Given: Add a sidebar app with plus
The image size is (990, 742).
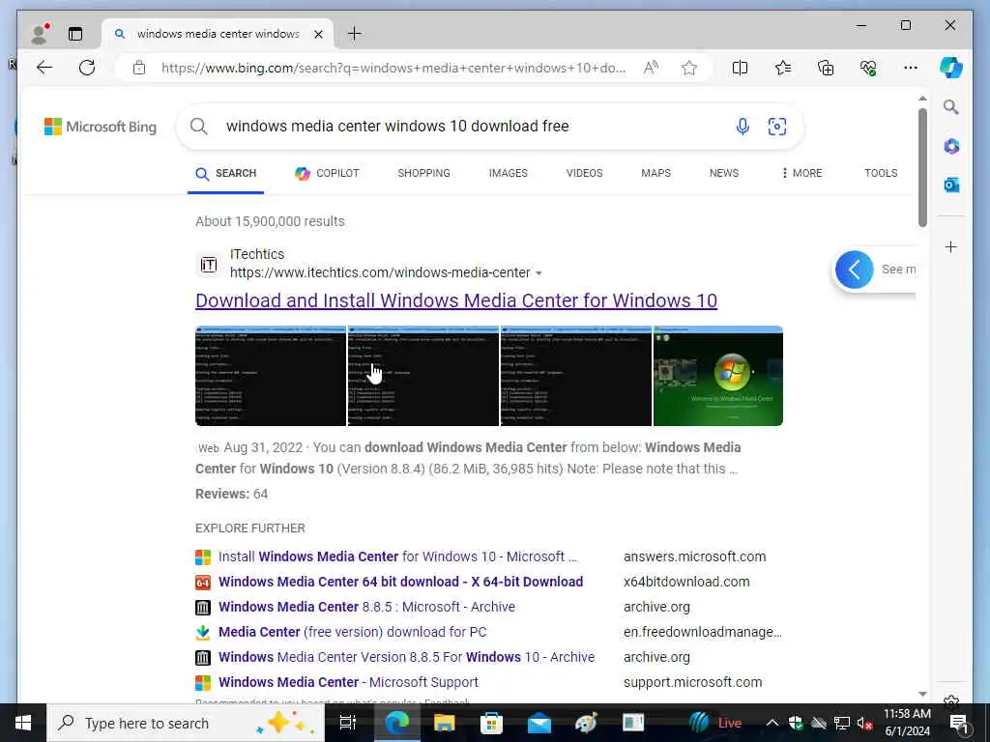Looking at the screenshot, I should point(951,246).
